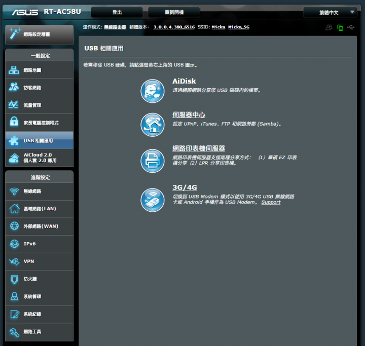
Task: Select 流量管理 in sidebar menu
Action: (40, 105)
